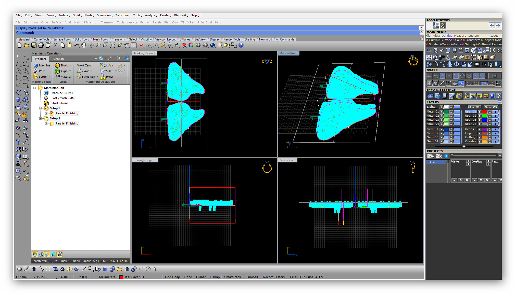
Task: Click the Work Zero button
Action: click(84, 65)
